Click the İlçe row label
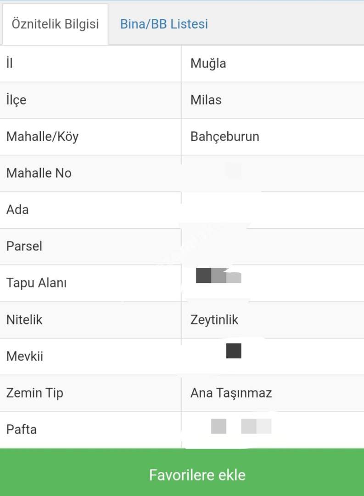 16,100
